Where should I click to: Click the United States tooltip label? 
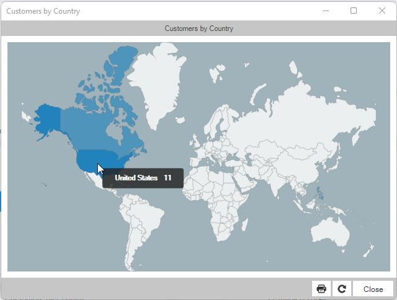143,178
